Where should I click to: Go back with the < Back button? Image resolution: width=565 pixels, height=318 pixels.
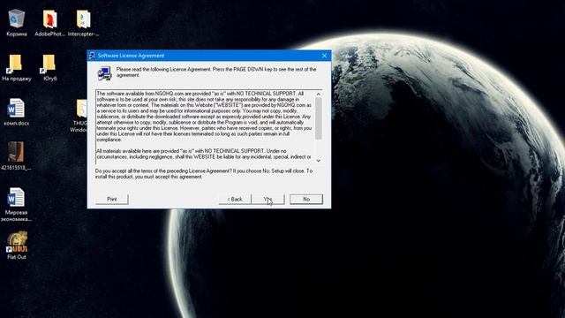(x=235, y=199)
